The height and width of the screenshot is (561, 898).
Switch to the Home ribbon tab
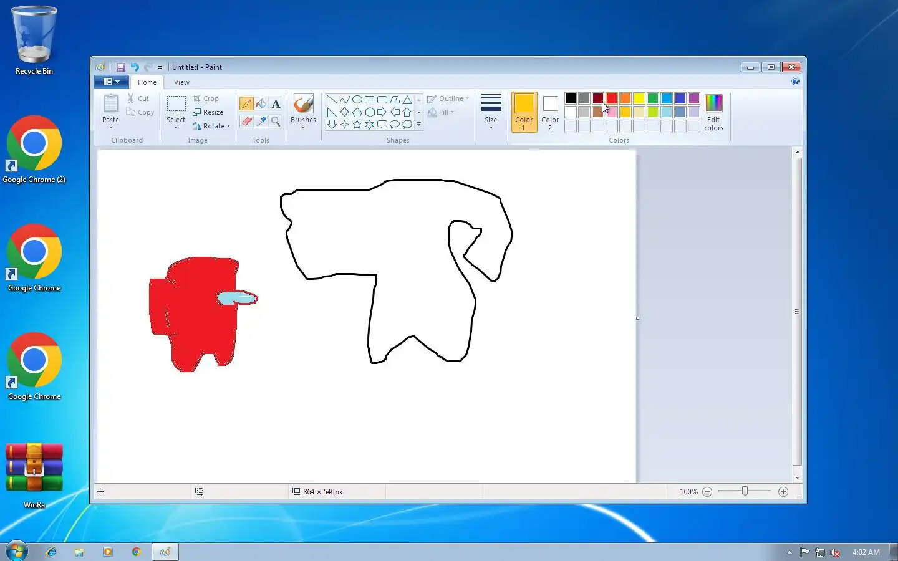(x=147, y=82)
